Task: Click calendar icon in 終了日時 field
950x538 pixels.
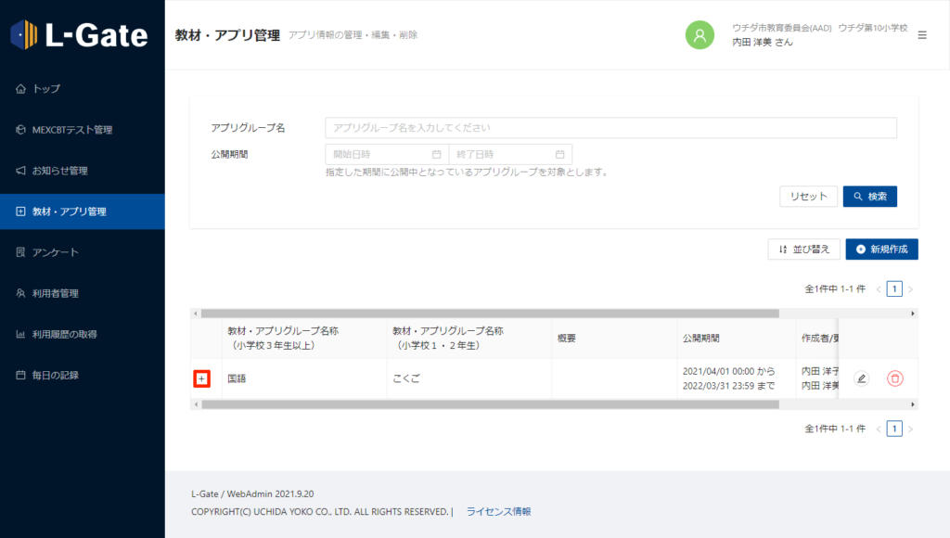Action: point(560,154)
